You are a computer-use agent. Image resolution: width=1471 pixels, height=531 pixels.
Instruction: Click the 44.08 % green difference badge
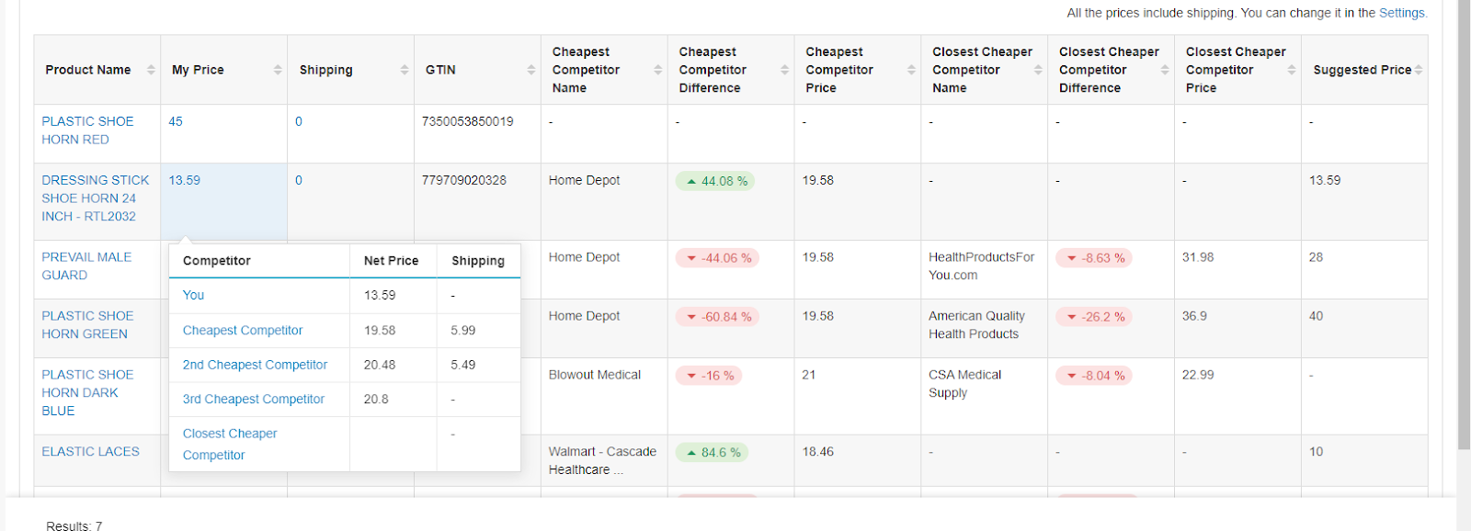715,181
